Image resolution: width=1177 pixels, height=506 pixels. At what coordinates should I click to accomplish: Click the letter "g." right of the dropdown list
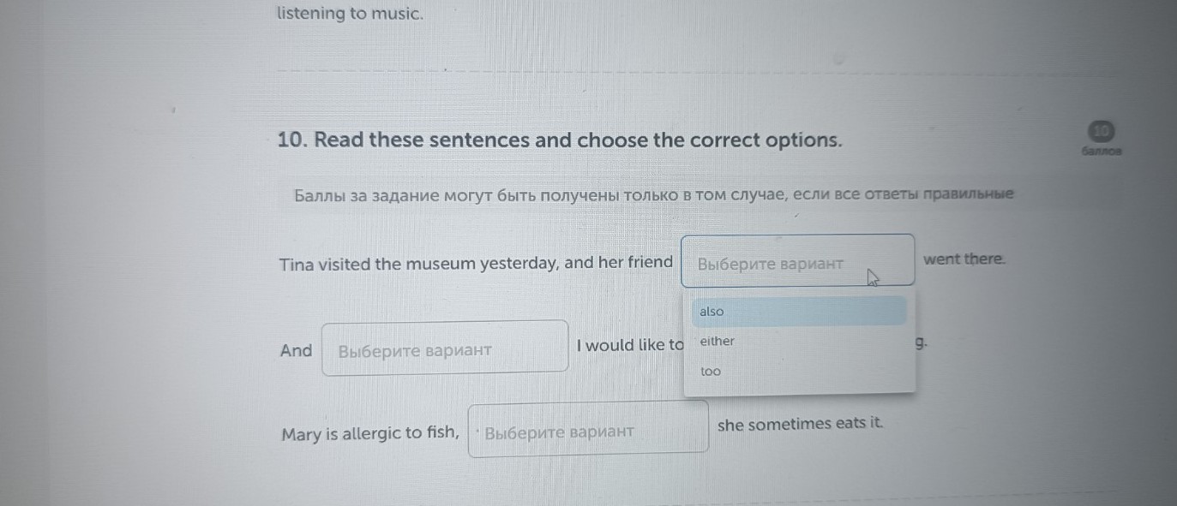point(921,343)
